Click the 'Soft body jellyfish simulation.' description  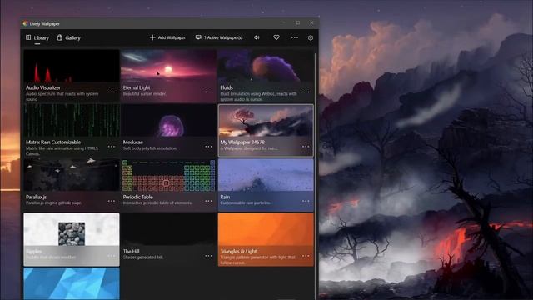[150, 148]
